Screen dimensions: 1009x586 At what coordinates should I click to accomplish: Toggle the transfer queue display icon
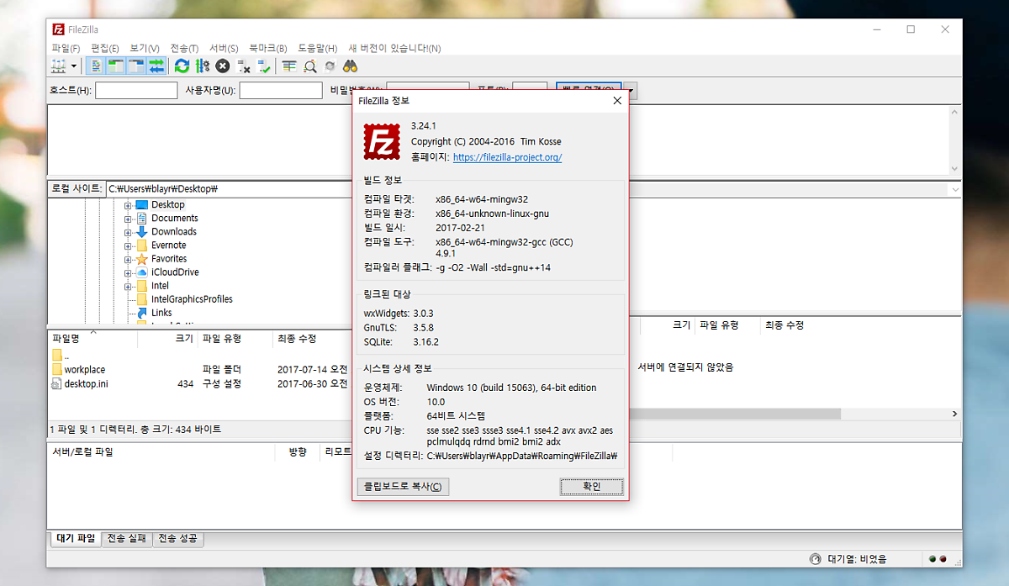(x=156, y=66)
